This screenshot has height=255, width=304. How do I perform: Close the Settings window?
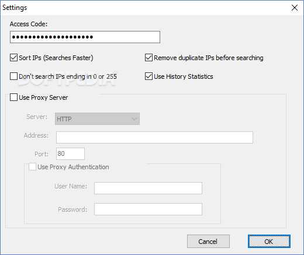(295, 8)
